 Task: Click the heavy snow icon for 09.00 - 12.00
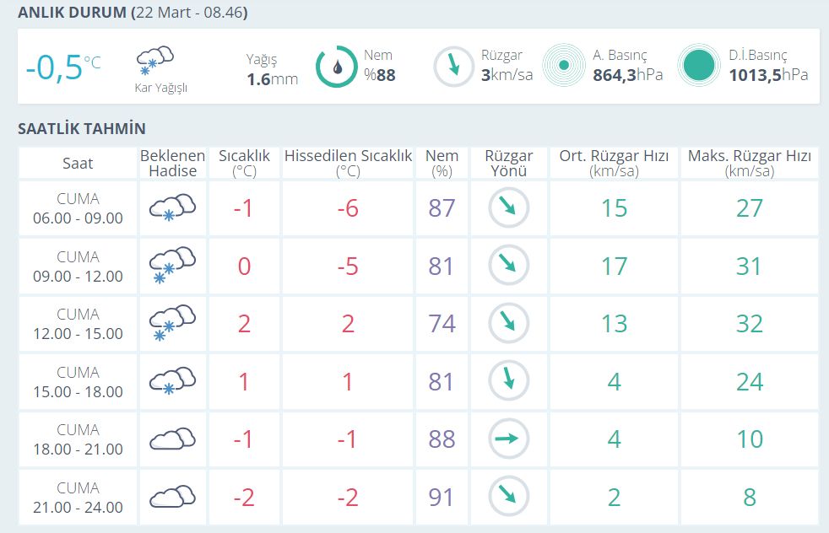172,265
